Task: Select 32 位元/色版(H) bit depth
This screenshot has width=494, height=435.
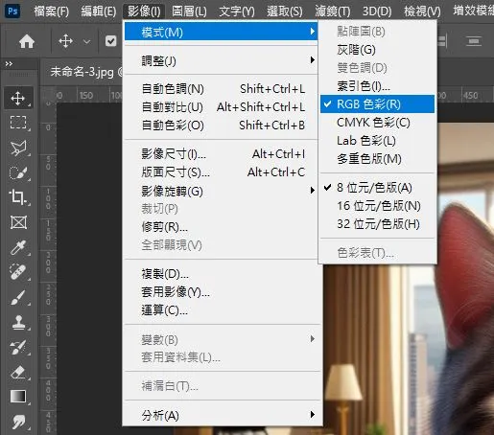Action: tap(377, 224)
